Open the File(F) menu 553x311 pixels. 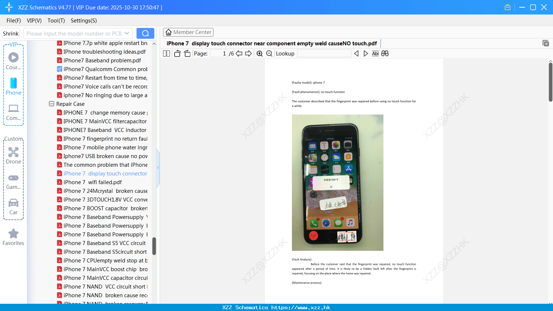pyautogui.click(x=14, y=21)
